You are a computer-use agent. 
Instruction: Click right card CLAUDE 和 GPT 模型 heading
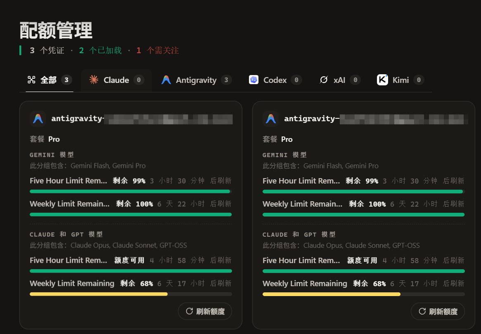299,234
